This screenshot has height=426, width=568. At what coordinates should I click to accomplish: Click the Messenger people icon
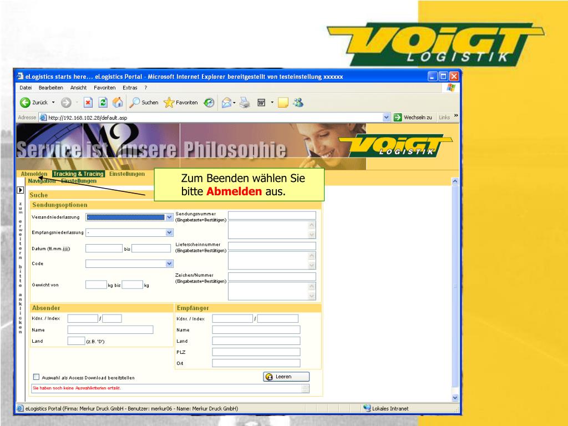pos(298,103)
